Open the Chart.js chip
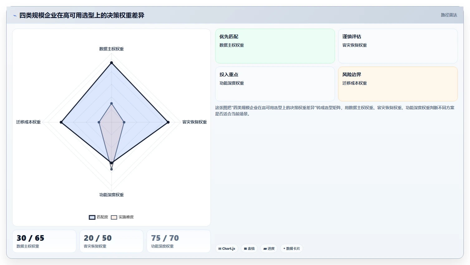The height and width of the screenshot is (265, 470). tap(227, 249)
